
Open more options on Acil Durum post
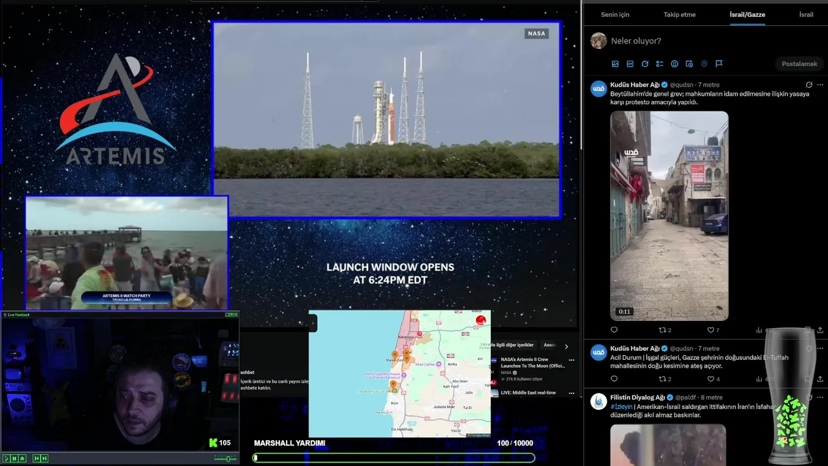(x=820, y=348)
